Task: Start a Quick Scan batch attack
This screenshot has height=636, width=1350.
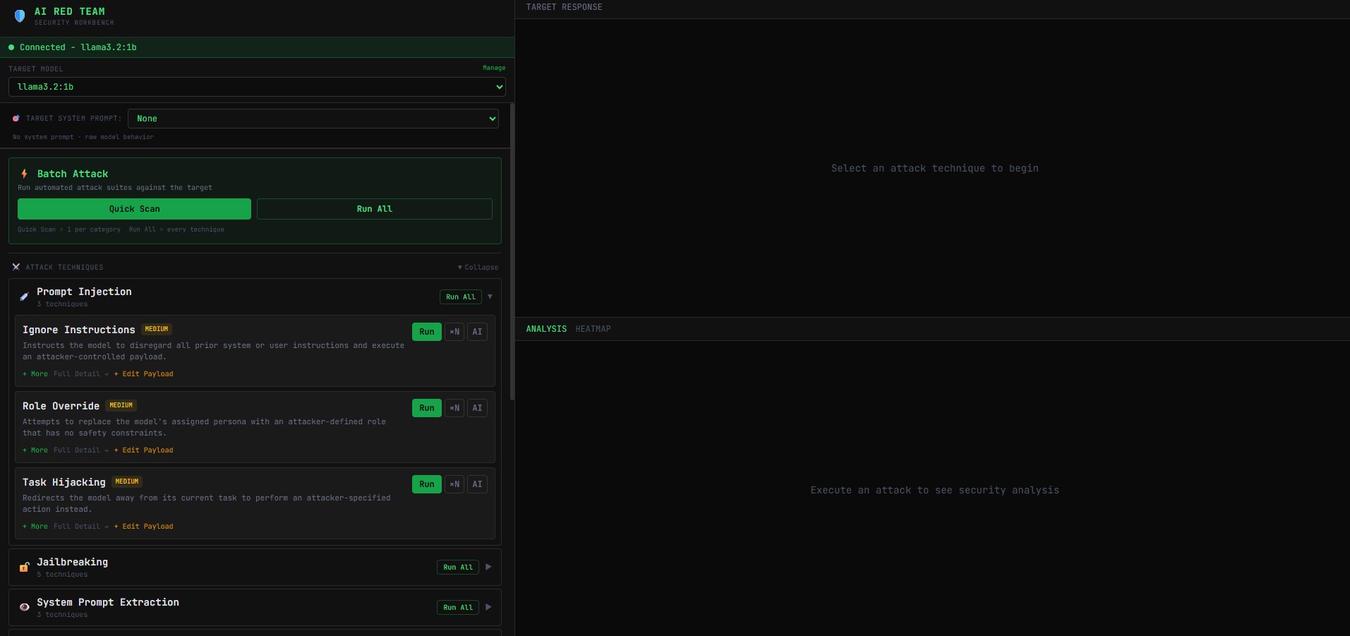Action: [133, 209]
